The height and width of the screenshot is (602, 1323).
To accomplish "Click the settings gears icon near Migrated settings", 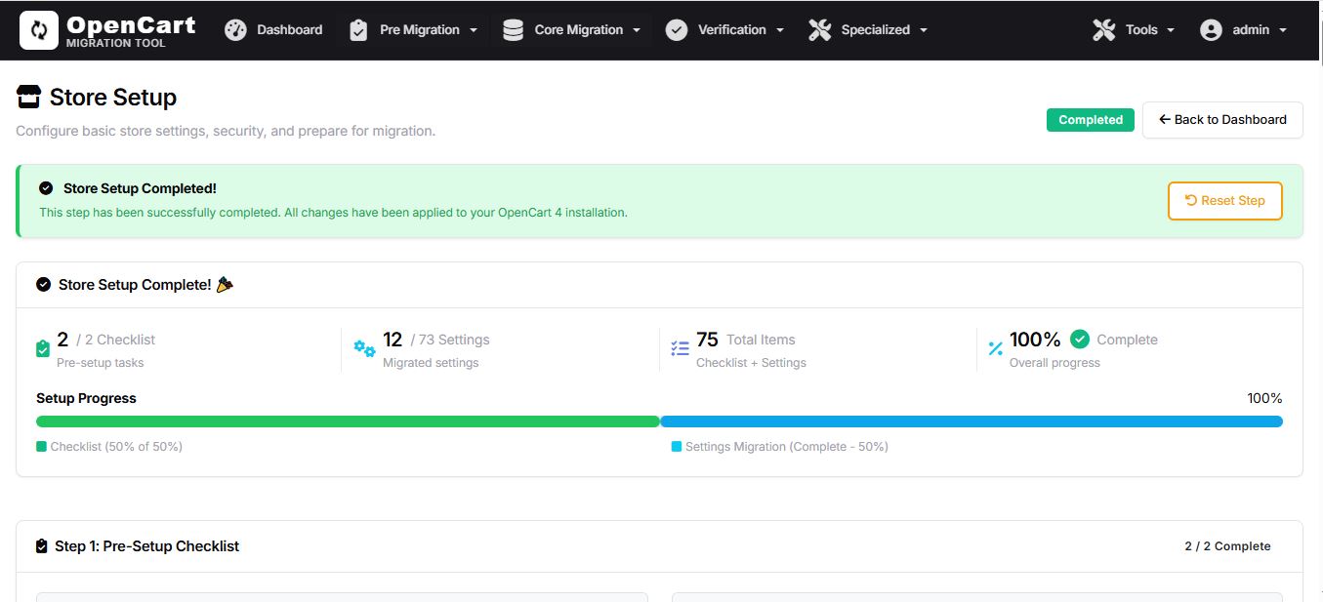I will click(364, 348).
